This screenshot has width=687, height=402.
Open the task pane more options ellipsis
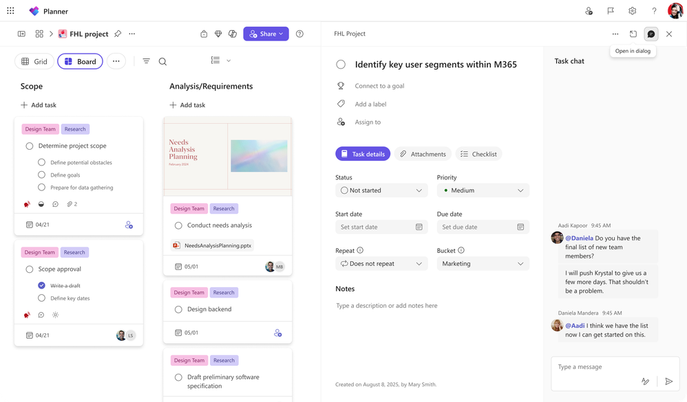(x=615, y=34)
